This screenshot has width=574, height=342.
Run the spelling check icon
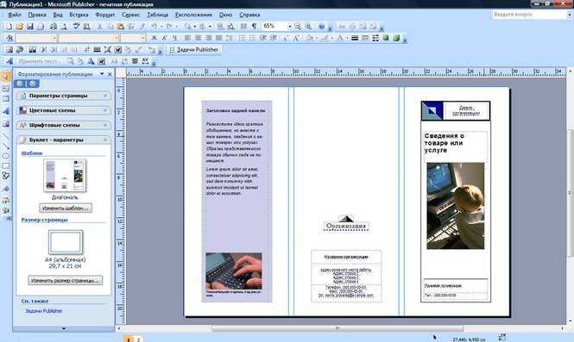[x=76, y=27]
